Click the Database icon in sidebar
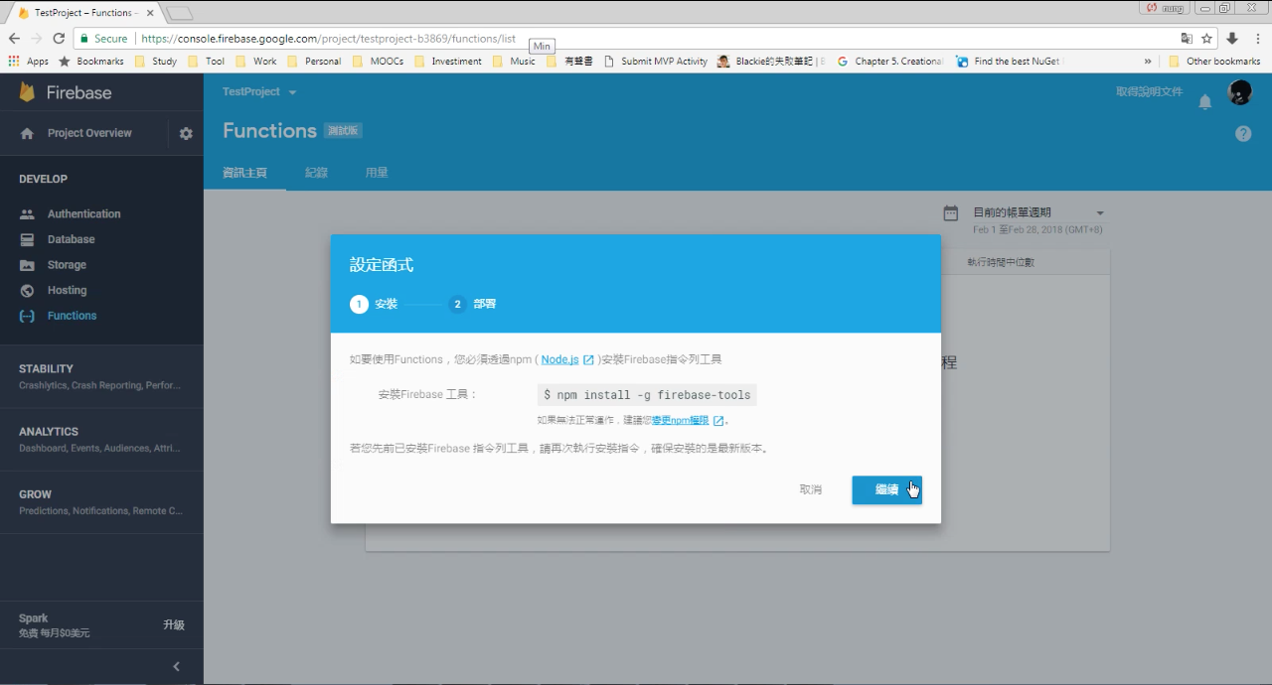The height and width of the screenshot is (685, 1272). pos(28,239)
